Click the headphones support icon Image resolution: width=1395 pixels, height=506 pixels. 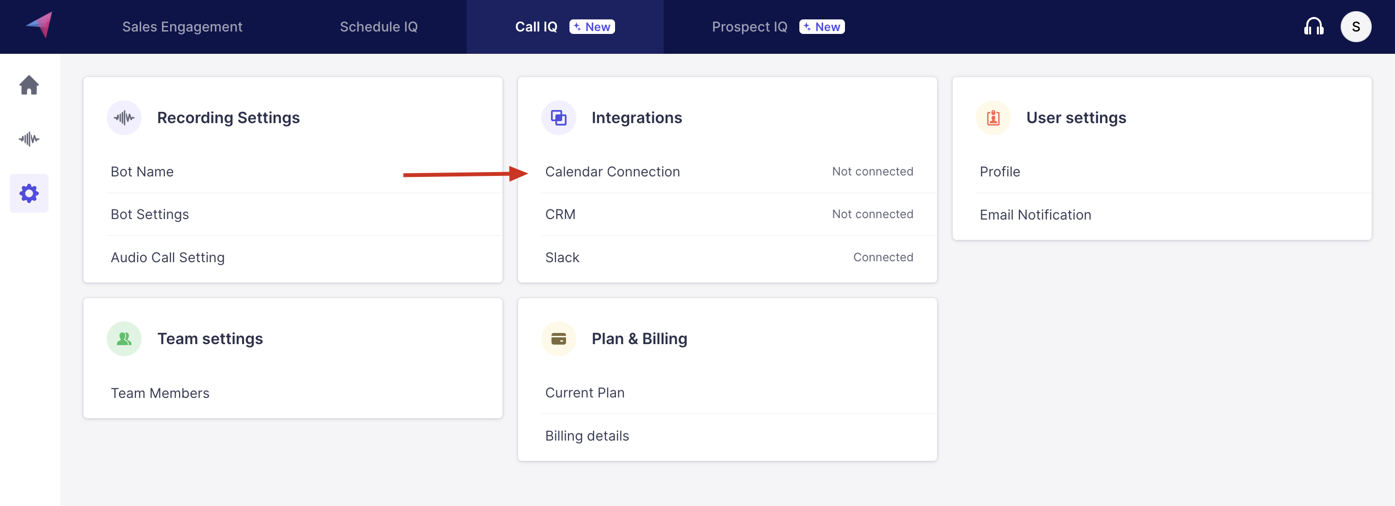[1313, 27]
